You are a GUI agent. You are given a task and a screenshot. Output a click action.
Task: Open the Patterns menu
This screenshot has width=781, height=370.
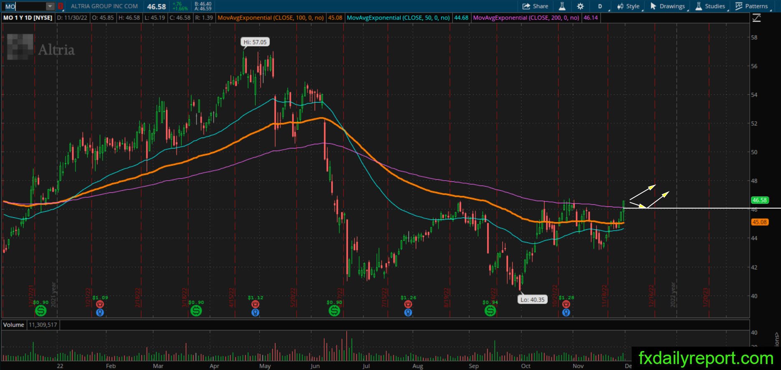point(752,6)
